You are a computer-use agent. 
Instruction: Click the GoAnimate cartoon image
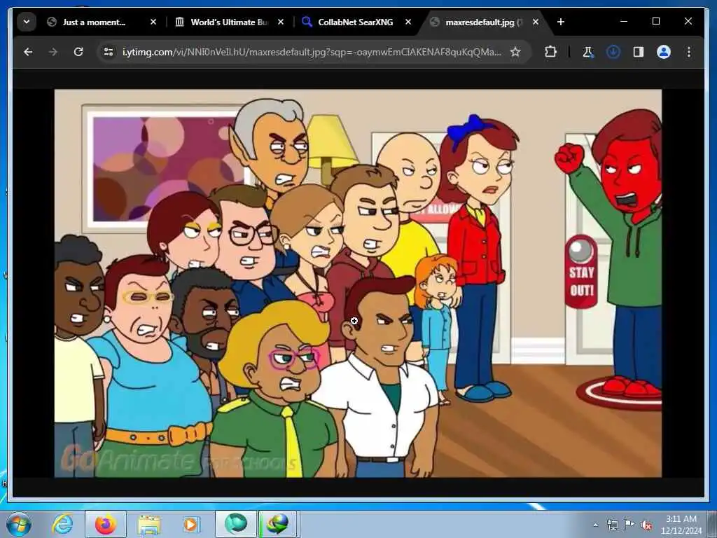point(358,283)
